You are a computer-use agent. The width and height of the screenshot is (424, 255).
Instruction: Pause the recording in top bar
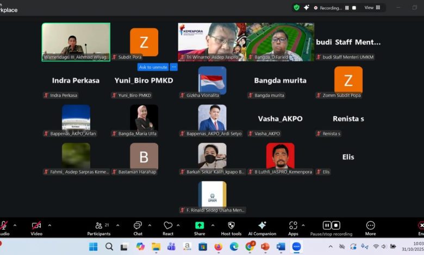(347, 8)
